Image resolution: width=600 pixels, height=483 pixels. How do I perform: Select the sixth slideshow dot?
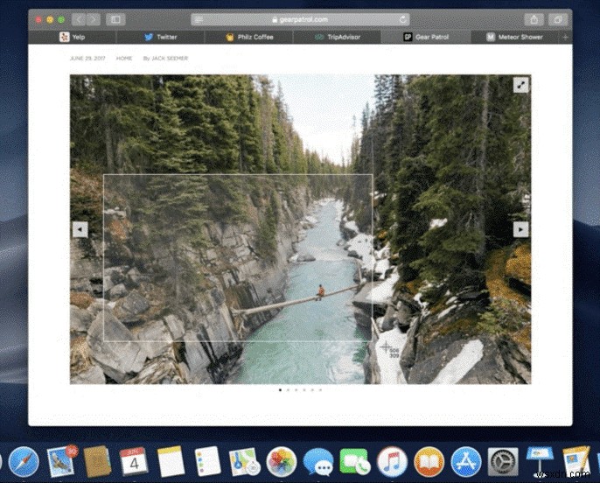coord(320,390)
